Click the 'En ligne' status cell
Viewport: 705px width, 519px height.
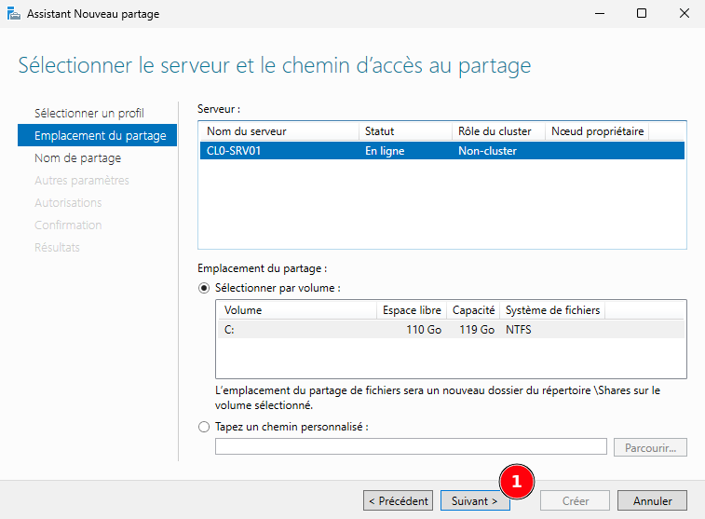(385, 151)
